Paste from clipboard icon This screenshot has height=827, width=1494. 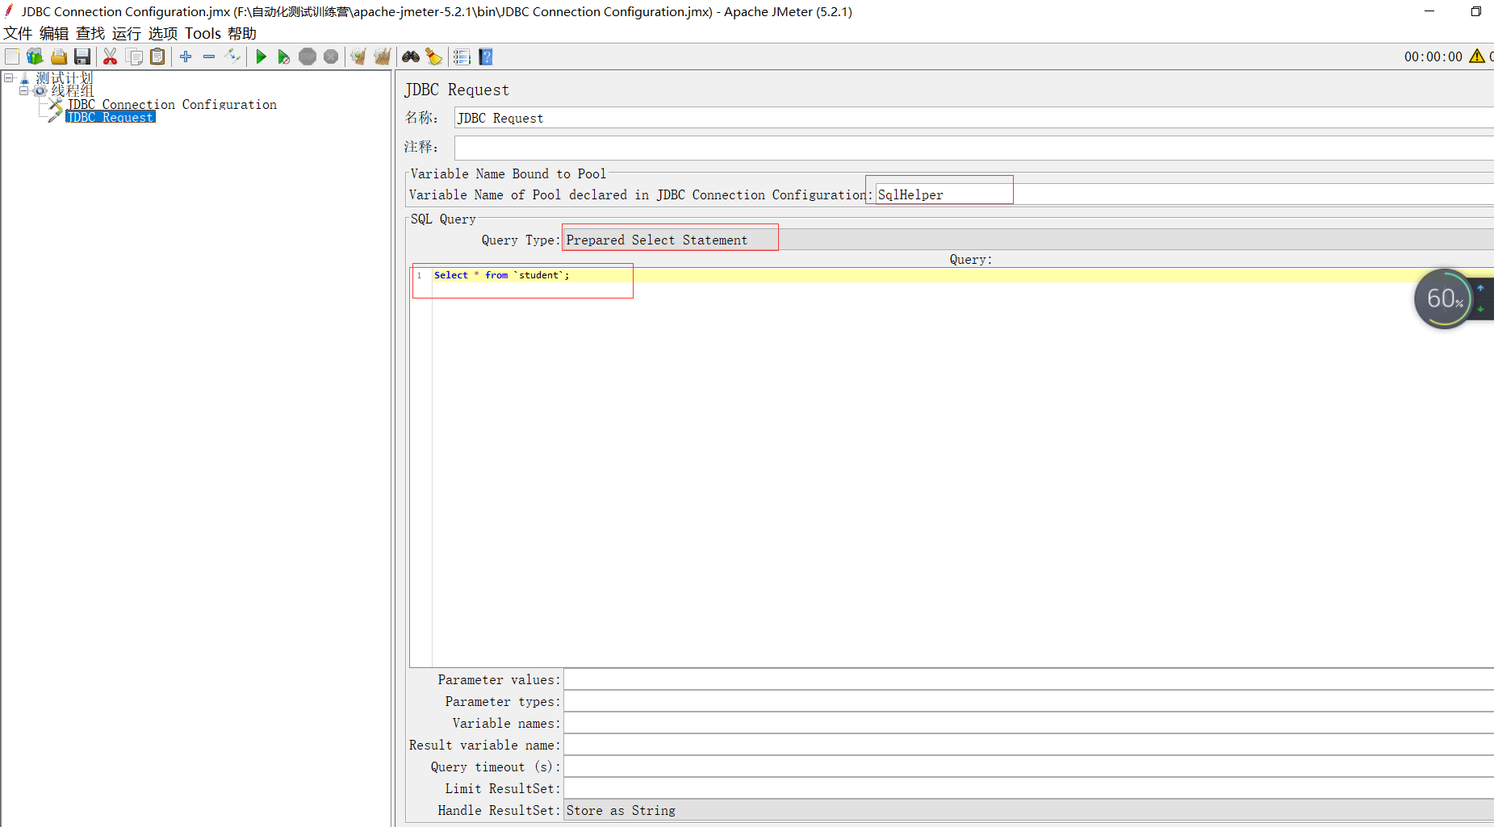pyautogui.click(x=157, y=56)
